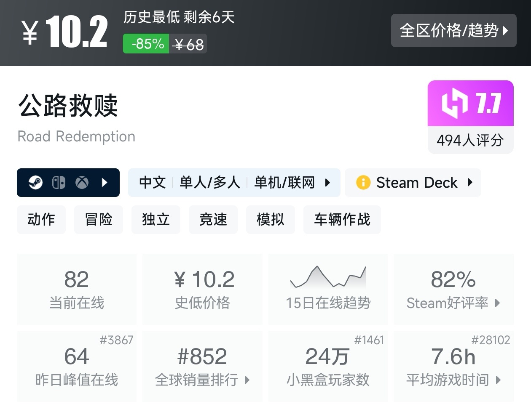Expand language and mode details arrow
531x412 pixels.
pos(327,183)
